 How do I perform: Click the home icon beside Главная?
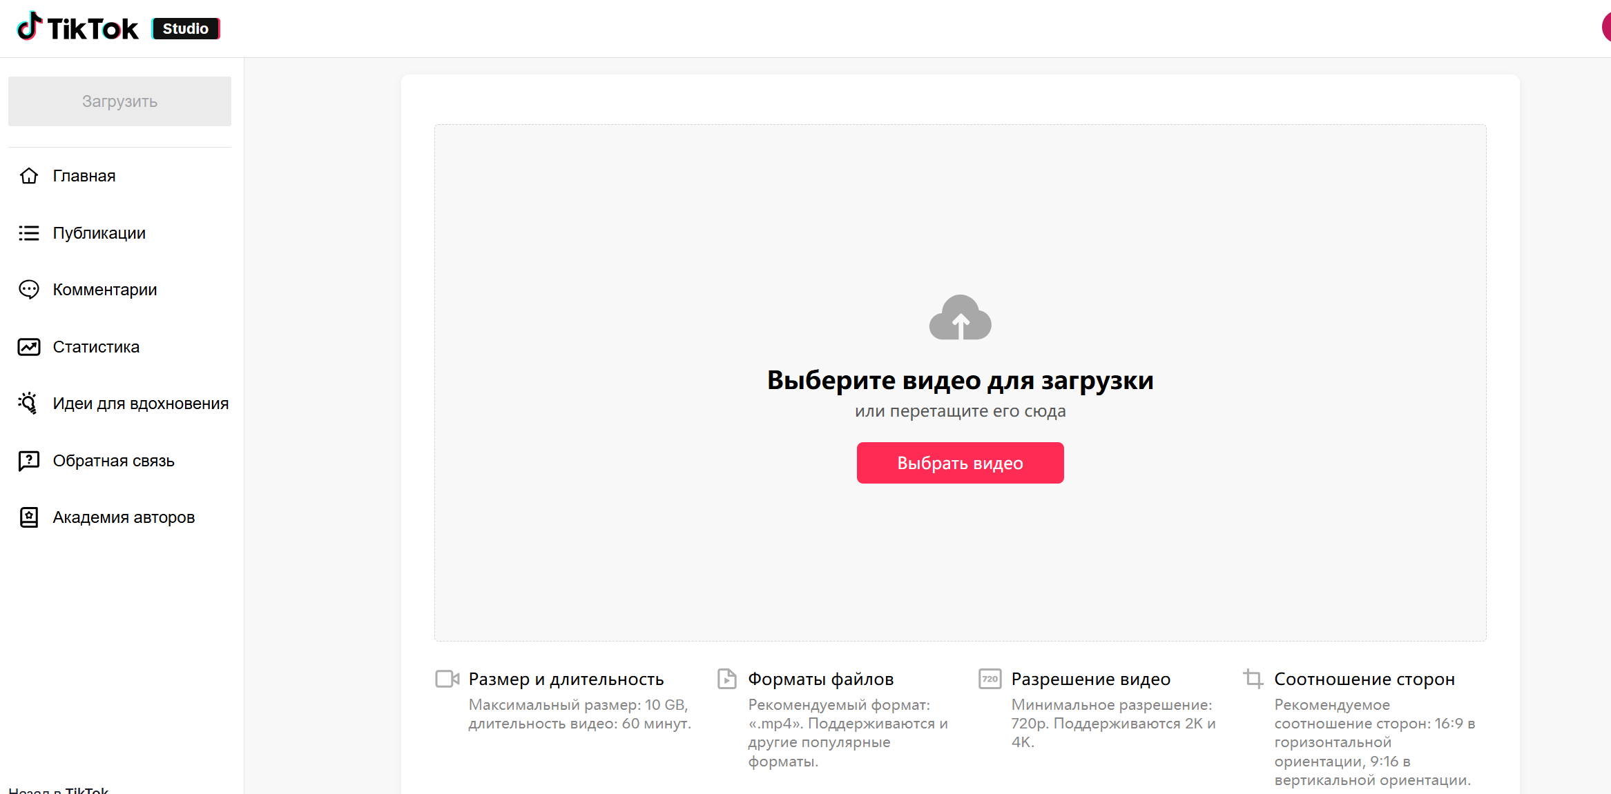pyautogui.click(x=29, y=176)
